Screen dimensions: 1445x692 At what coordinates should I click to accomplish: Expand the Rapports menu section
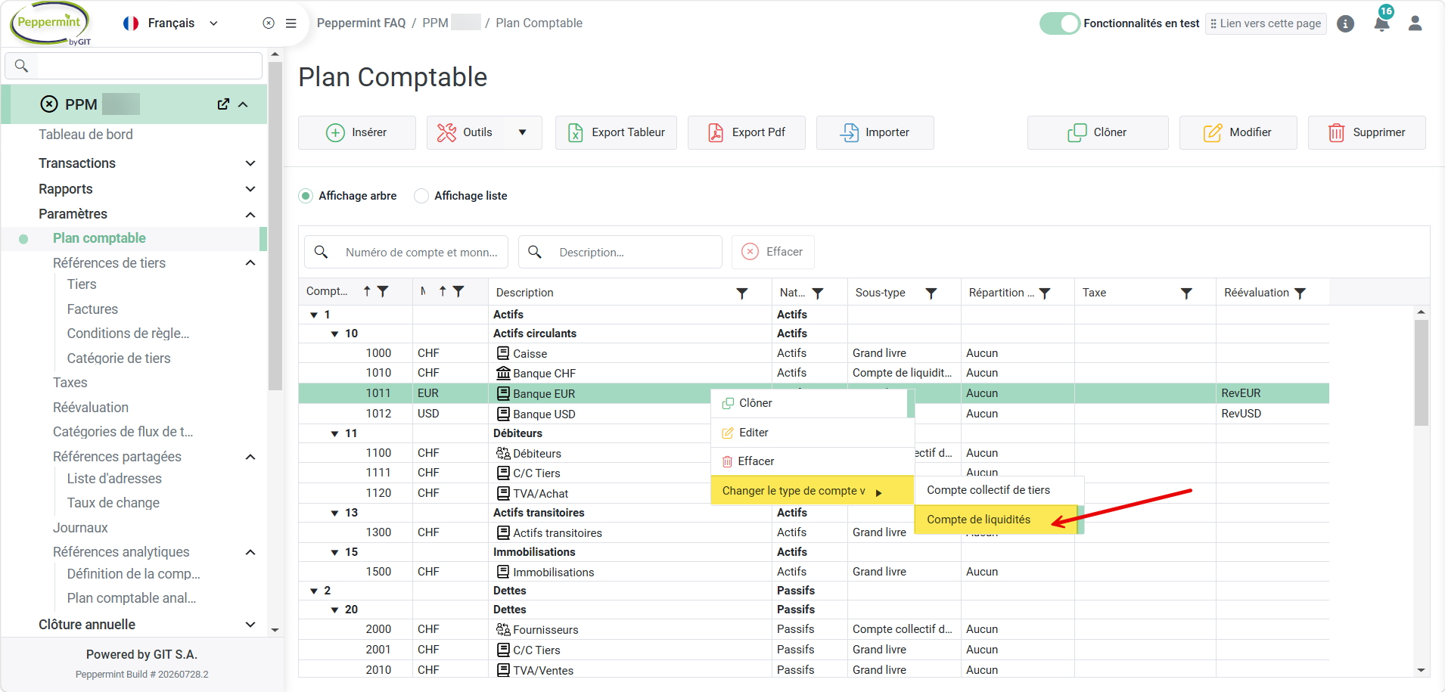tap(250, 189)
